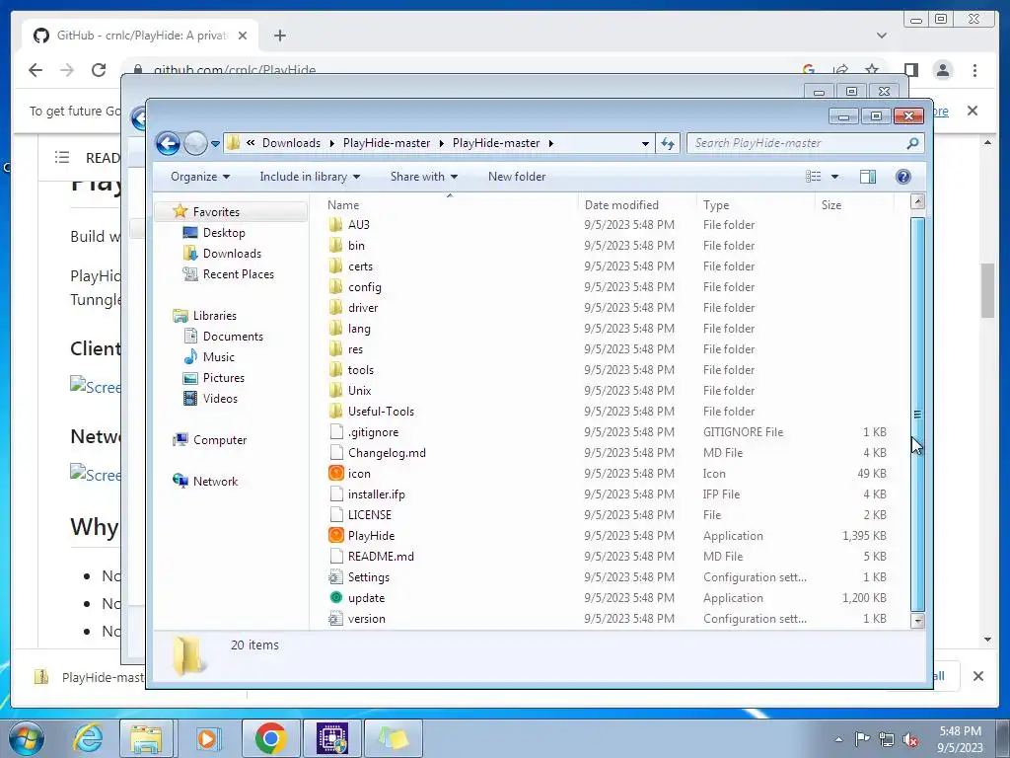Select the bin folder icon
Screen dimensions: 1010x758
point(335,245)
